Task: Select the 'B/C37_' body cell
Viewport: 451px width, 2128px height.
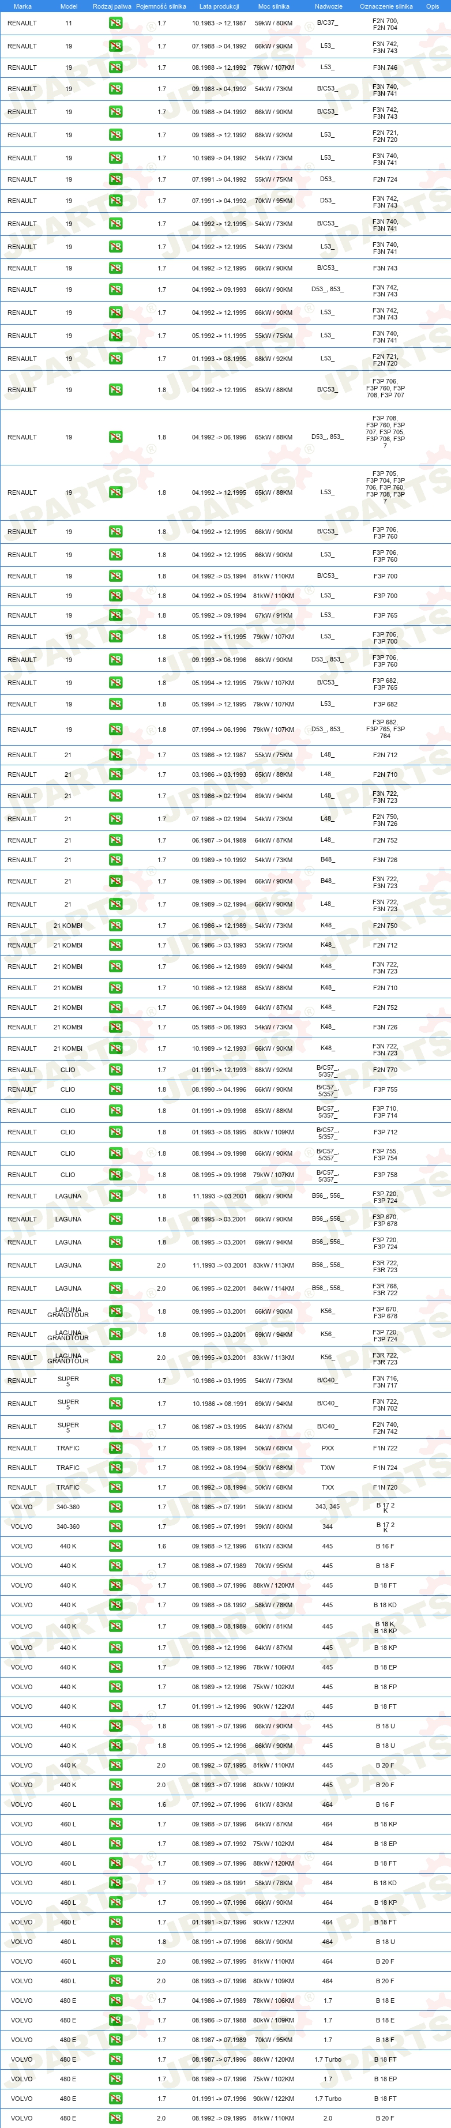Action: (x=327, y=23)
